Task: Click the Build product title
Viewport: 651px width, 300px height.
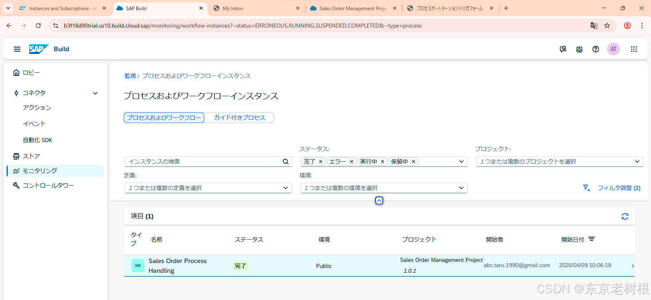Action: (x=61, y=49)
